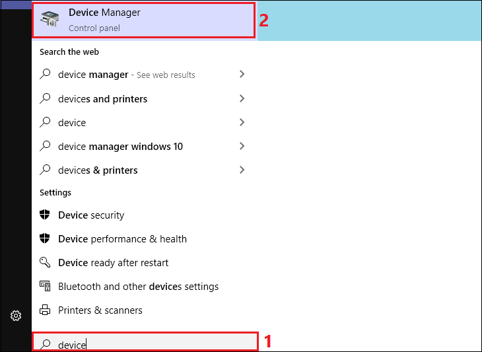Click magnifier icon in the search box
This screenshot has height=352, width=482.
tap(46, 344)
